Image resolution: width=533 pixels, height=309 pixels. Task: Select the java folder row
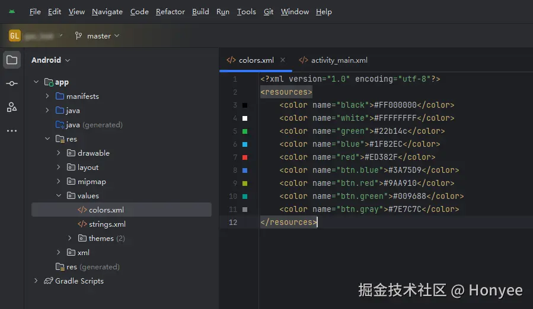click(x=122, y=110)
